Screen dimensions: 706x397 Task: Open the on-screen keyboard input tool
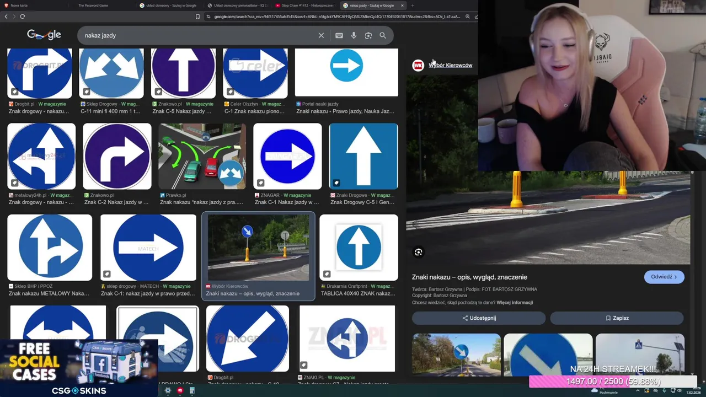339,35
